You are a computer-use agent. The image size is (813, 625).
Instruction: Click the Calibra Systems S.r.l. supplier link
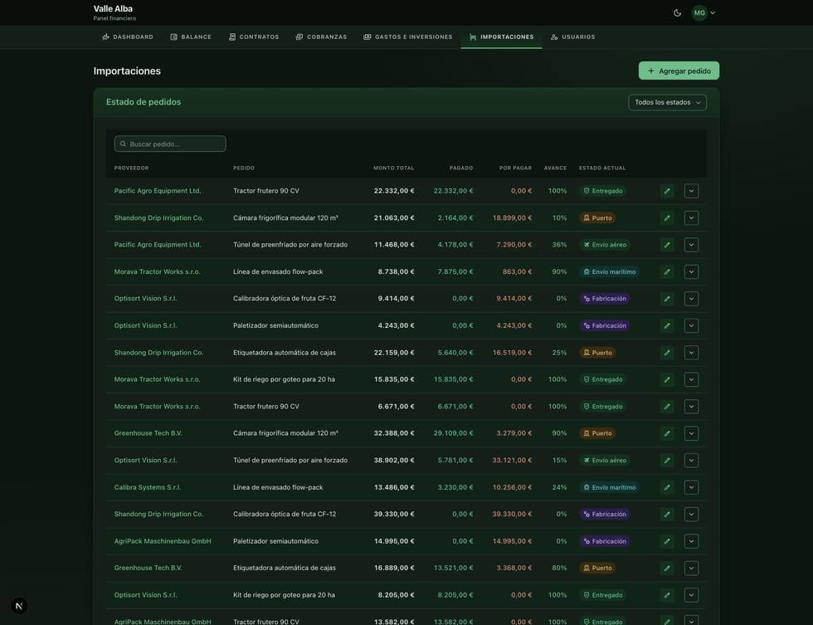pyautogui.click(x=148, y=487)
